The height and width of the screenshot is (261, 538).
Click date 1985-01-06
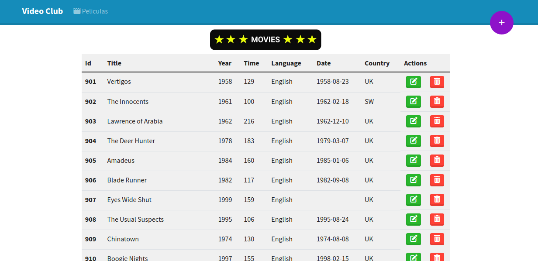(x=333, y=161)
